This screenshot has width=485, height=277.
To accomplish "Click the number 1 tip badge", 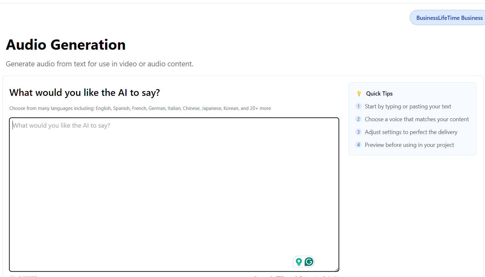I will (x=358, y=106).
